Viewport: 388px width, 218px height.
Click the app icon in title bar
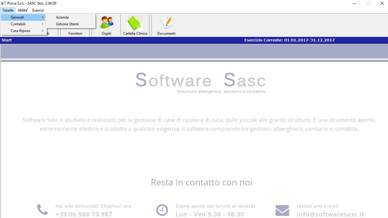(4, 3)
